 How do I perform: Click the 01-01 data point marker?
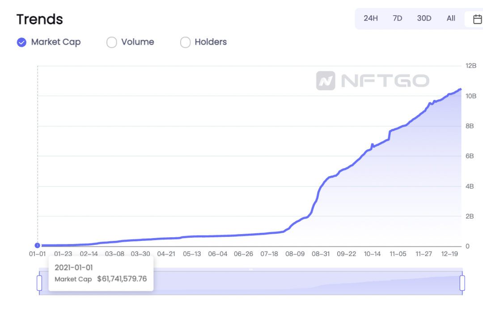(x=37, y=245)
